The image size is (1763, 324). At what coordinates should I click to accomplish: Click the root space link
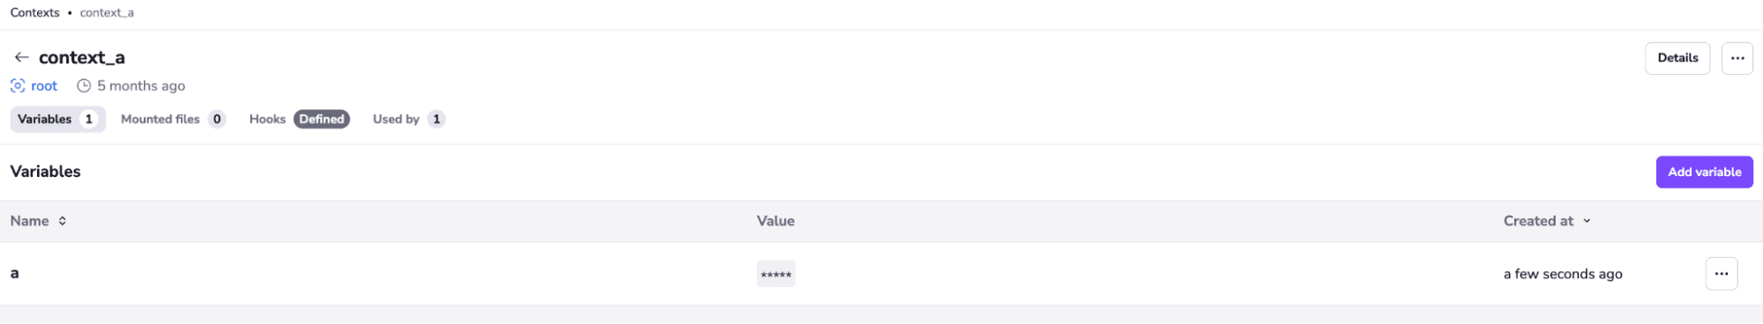(44, 85)
